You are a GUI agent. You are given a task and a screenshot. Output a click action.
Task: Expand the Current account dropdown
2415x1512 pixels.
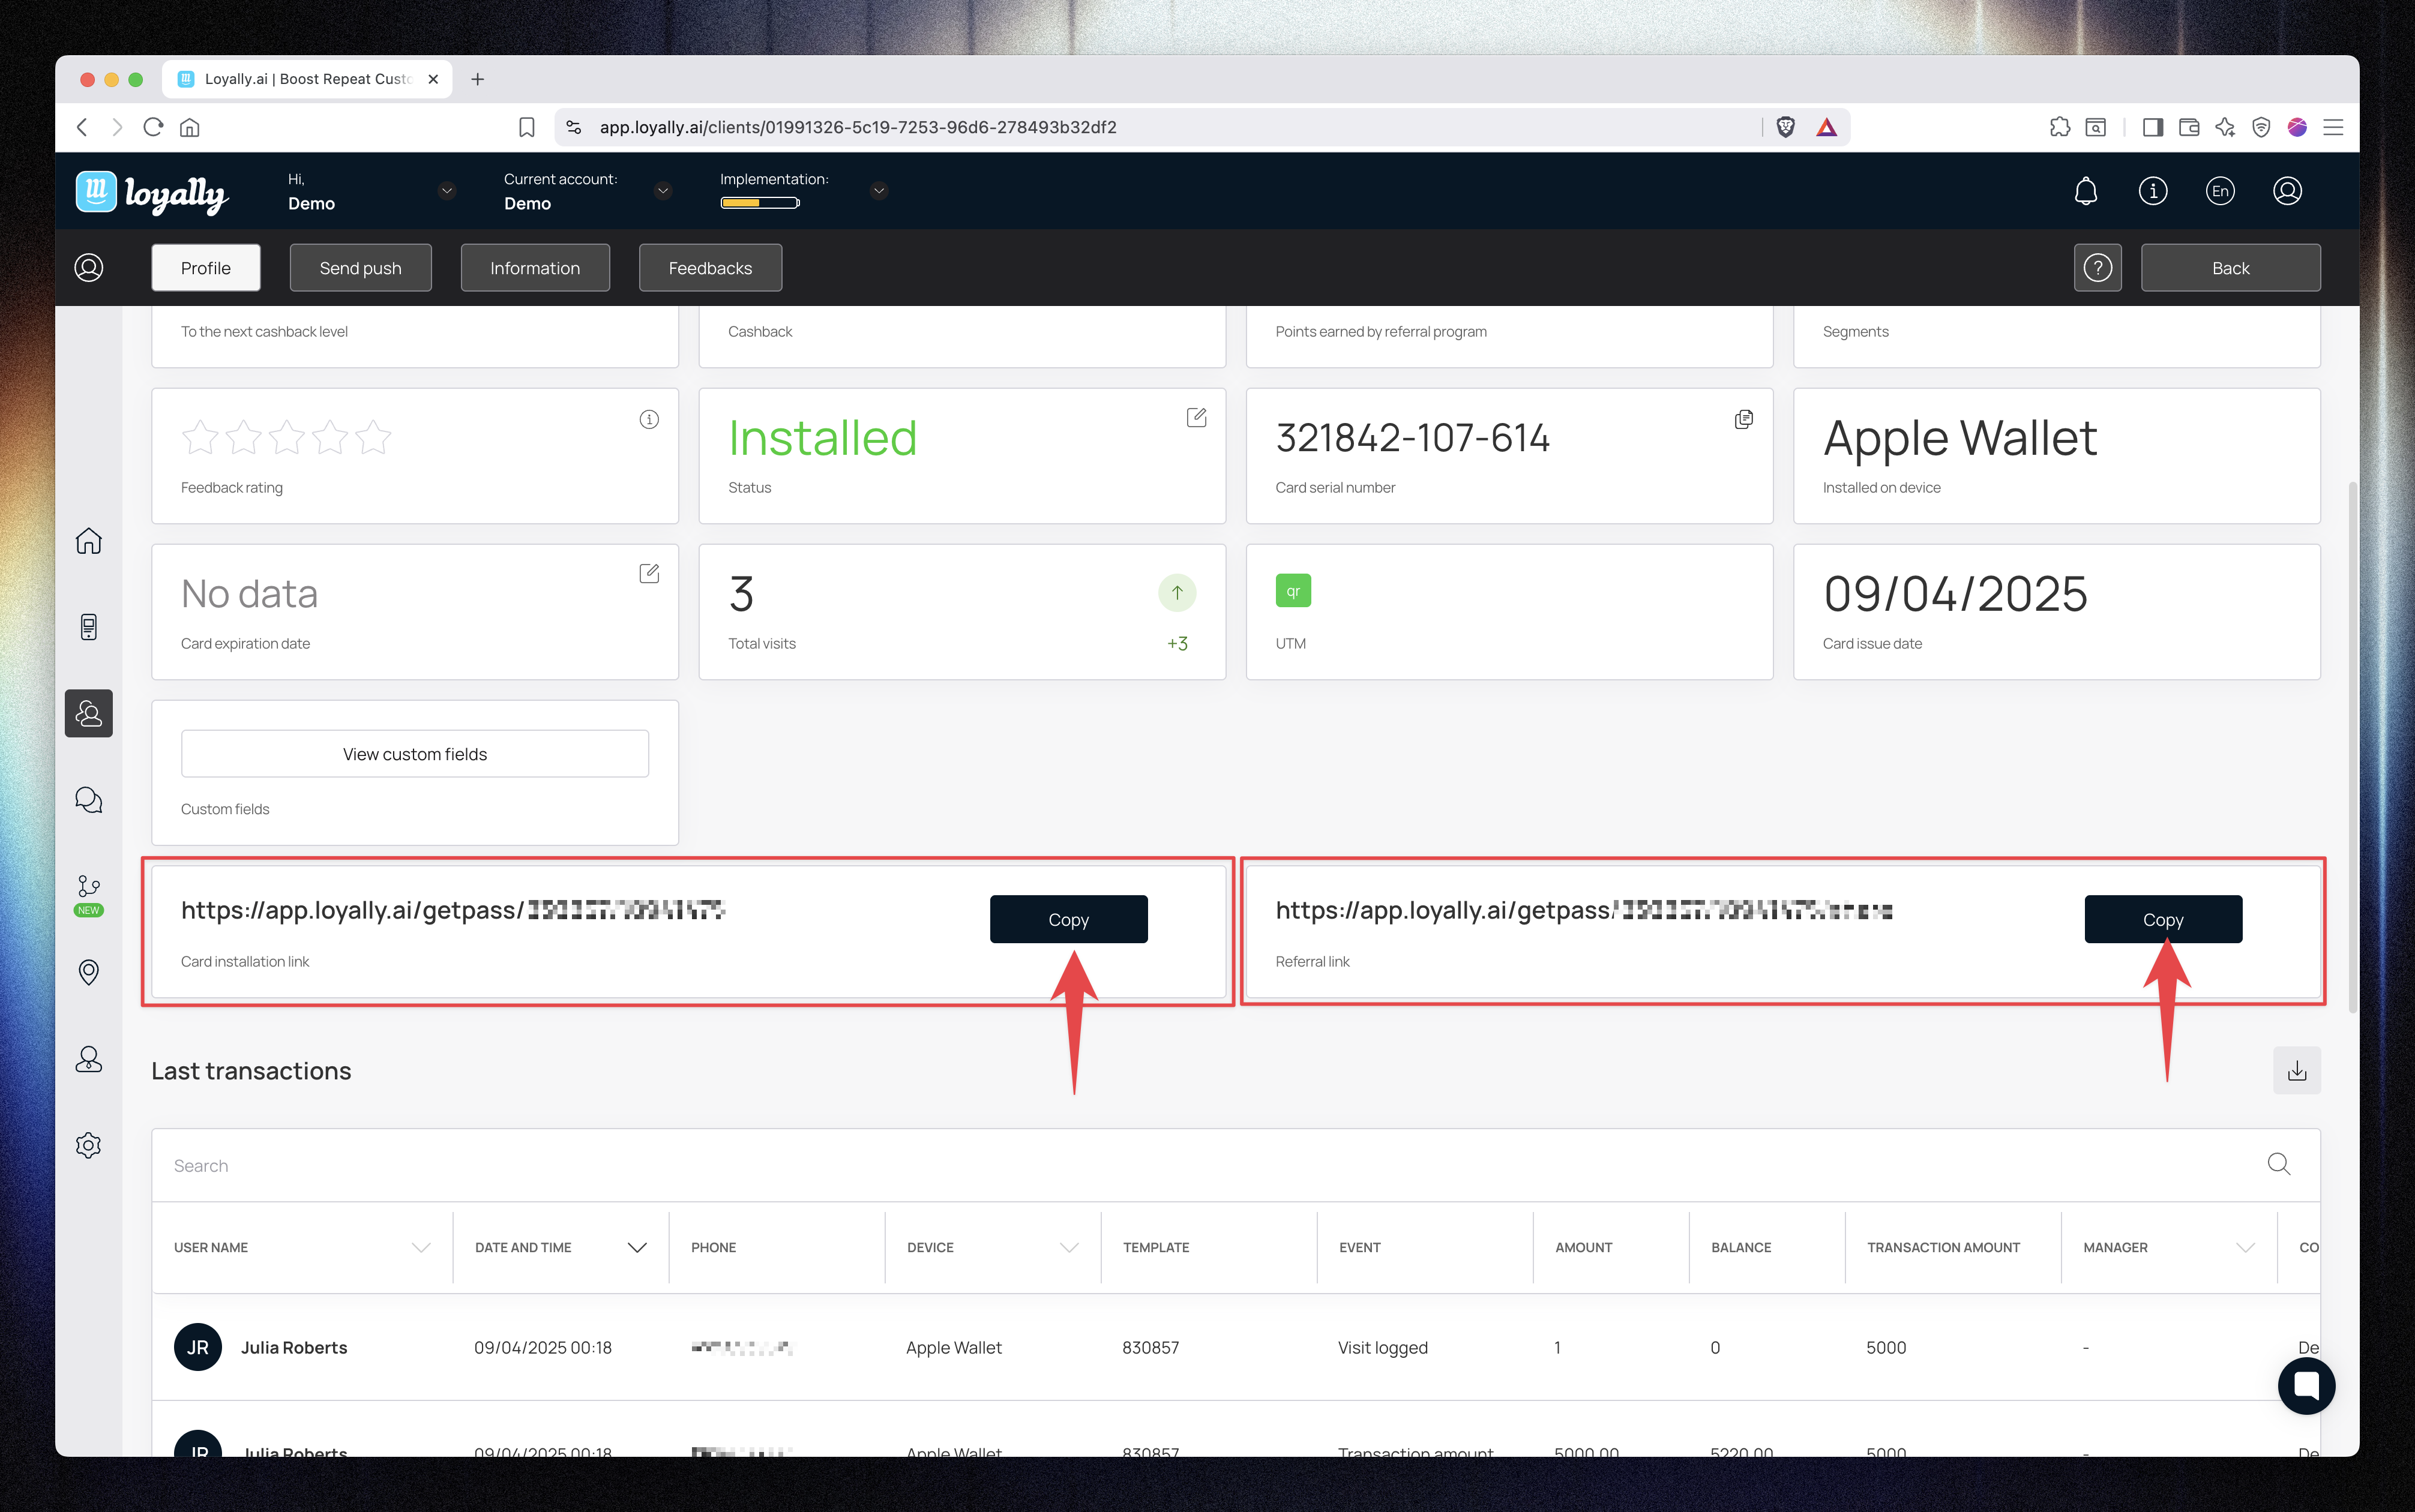click(x=662, y=191)
